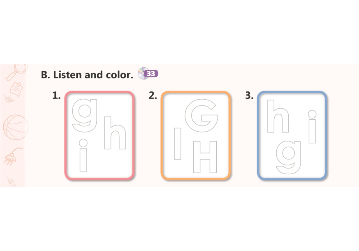This screenshot has height=251, width=359.
Task: Click the purple 33 track badge
Action: [x=152, y=74]
